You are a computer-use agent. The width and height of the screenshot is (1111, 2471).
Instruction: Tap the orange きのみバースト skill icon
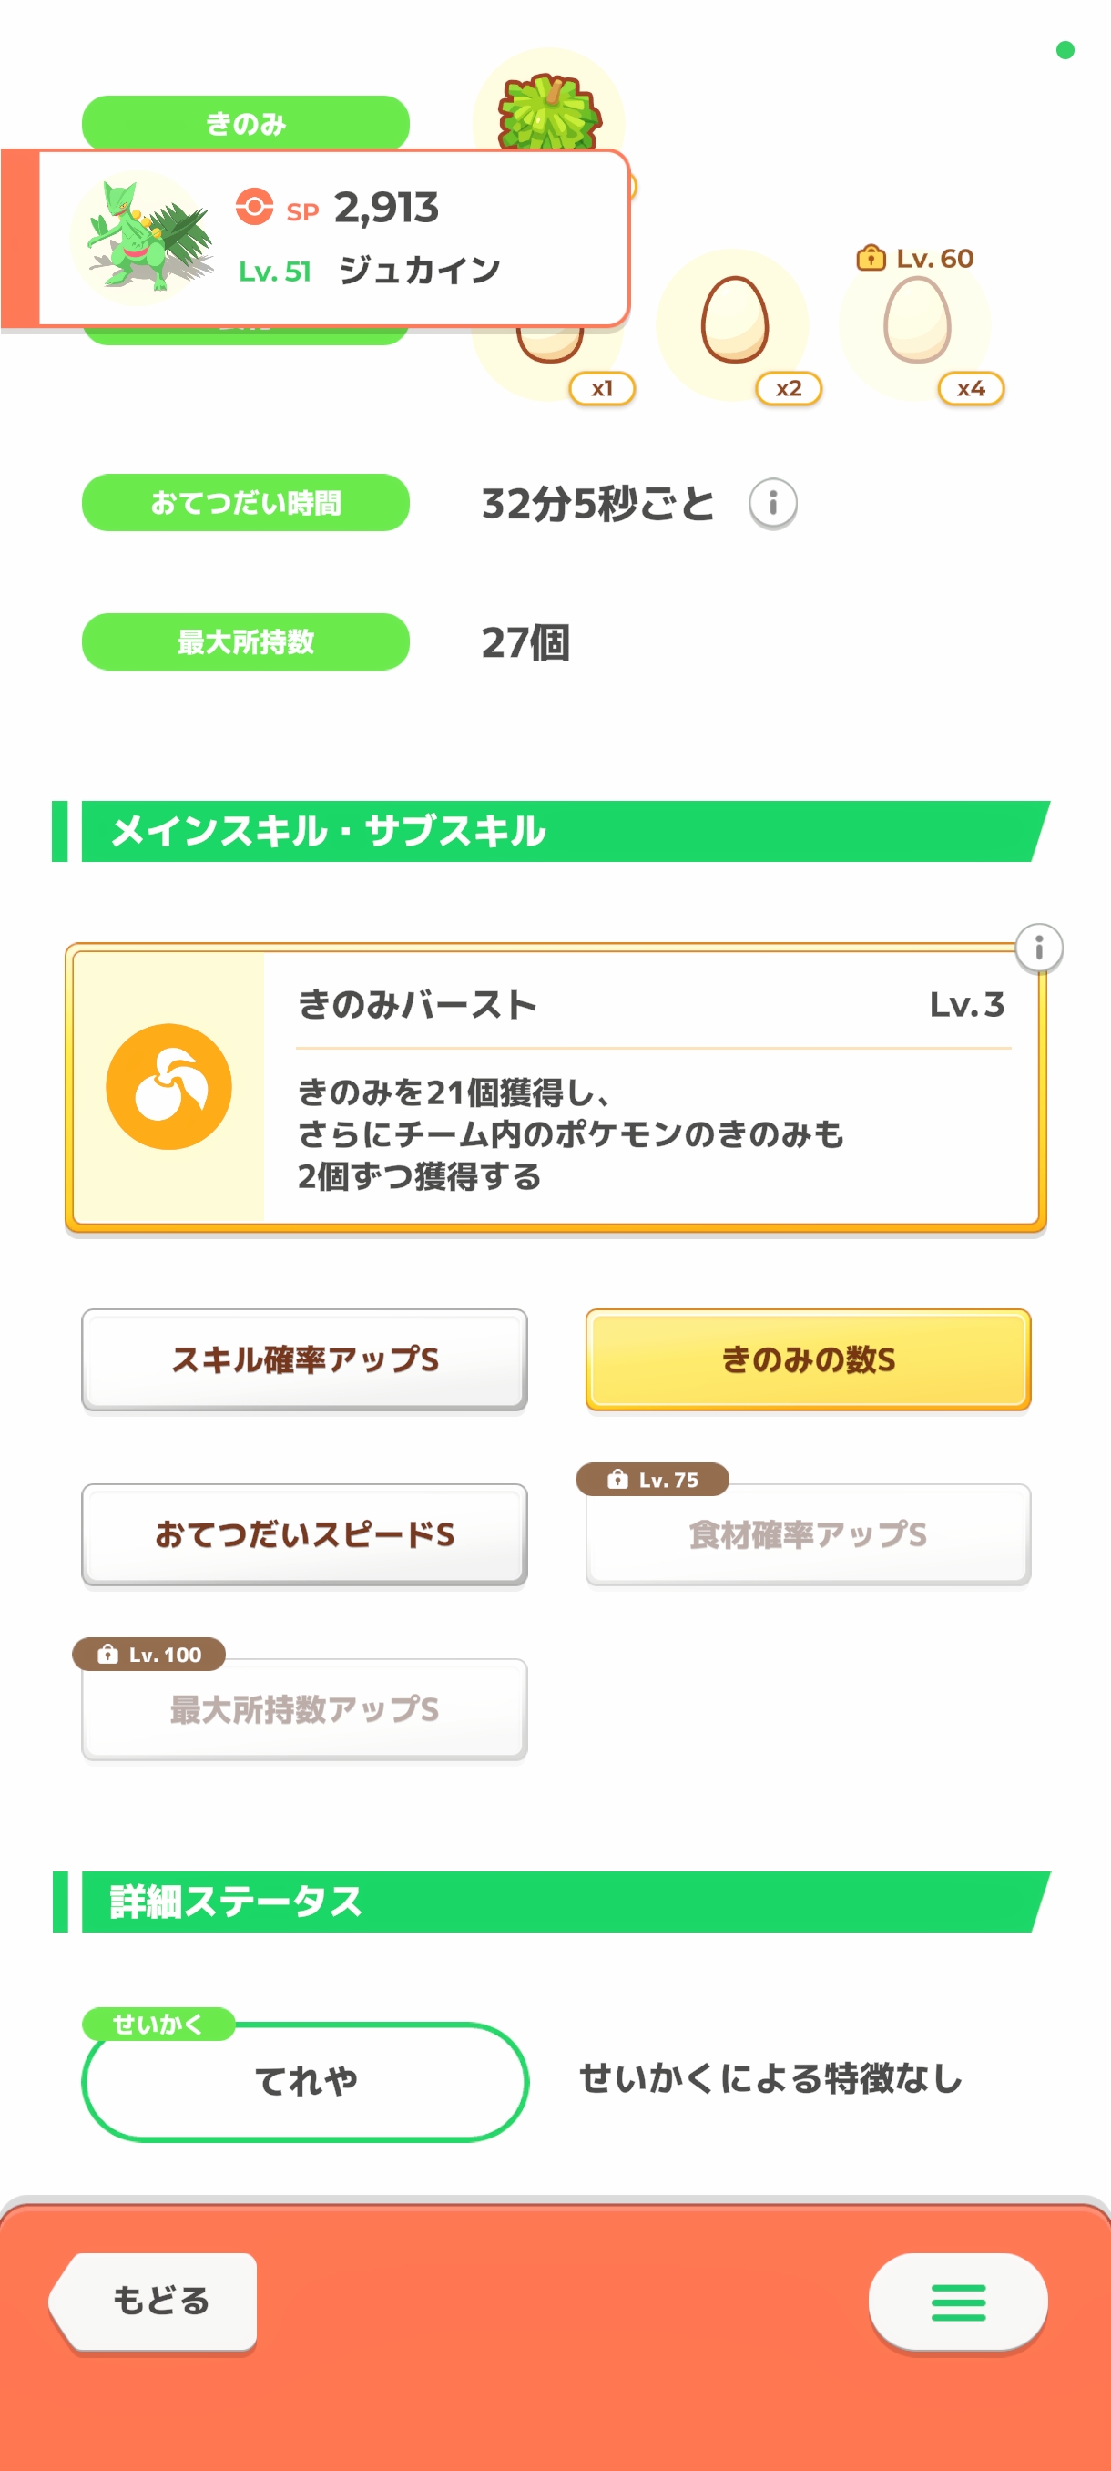168,1087
